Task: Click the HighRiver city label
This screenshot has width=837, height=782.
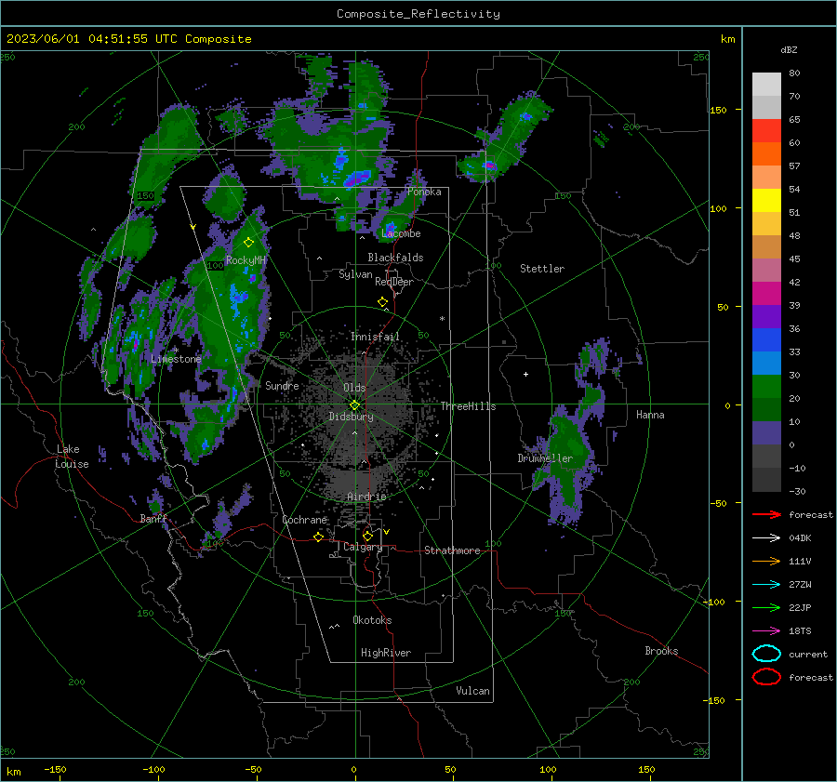Action: coord(386,653)
